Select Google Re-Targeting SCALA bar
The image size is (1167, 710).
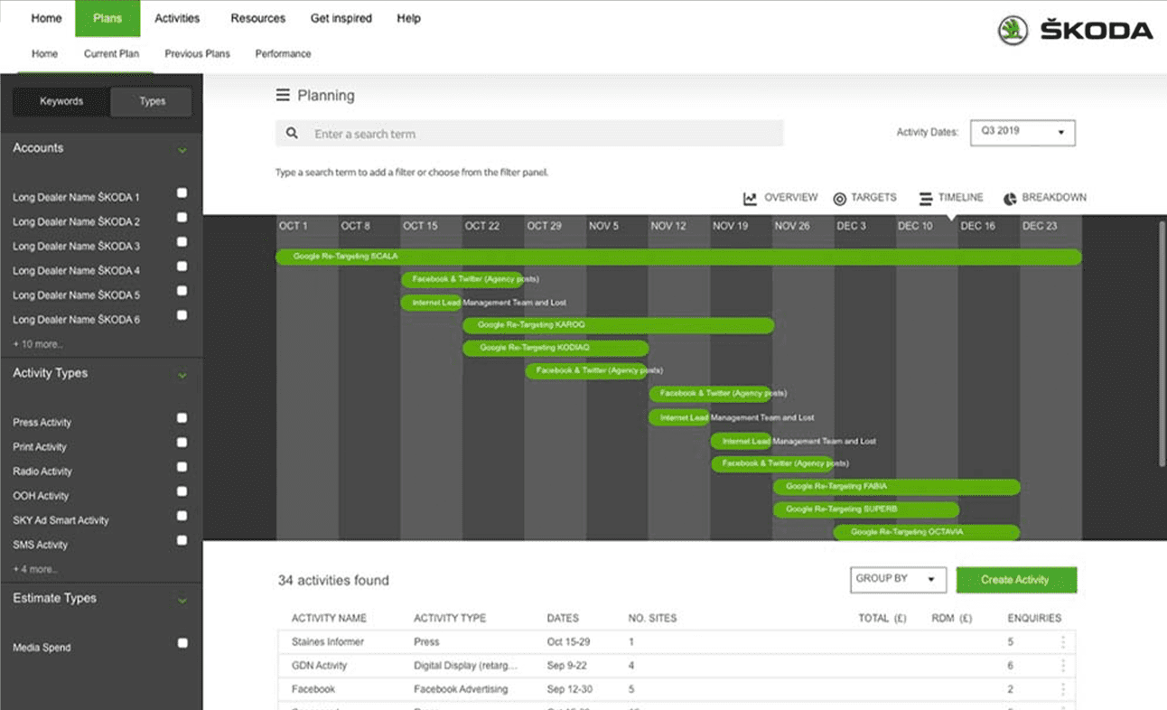tap(677, 257)
